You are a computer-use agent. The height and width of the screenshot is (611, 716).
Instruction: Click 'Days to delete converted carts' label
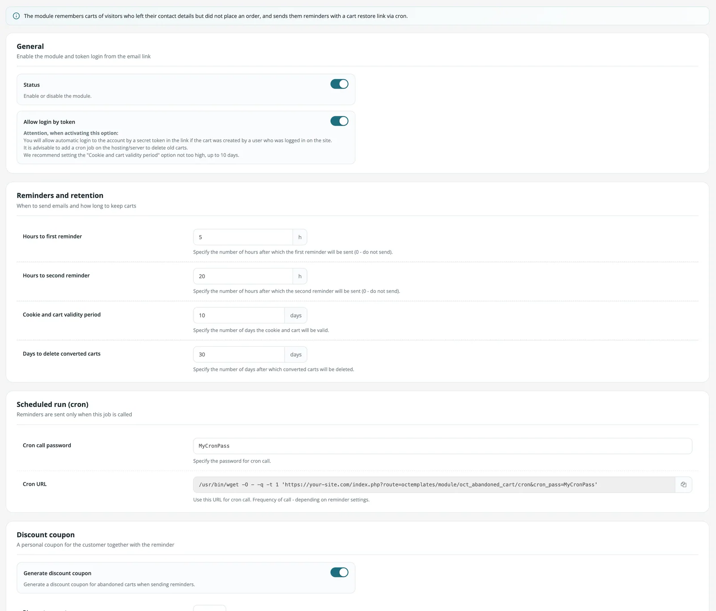pyautogui.click(x=62, y=354)
